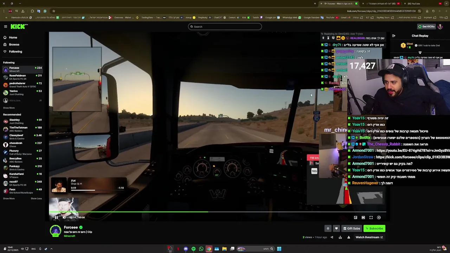Switch to the YouTube browser tab
The height and width of the screenshot is (253, 450).
point(424,4)
